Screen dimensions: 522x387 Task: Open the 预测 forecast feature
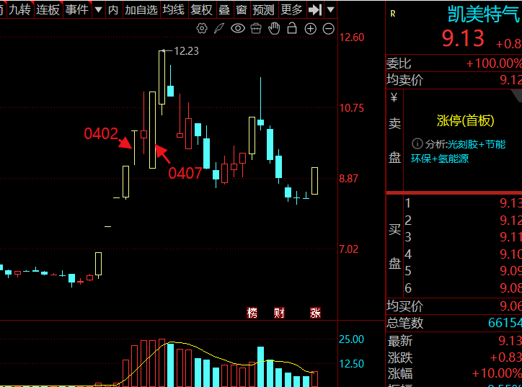point(263,9)
